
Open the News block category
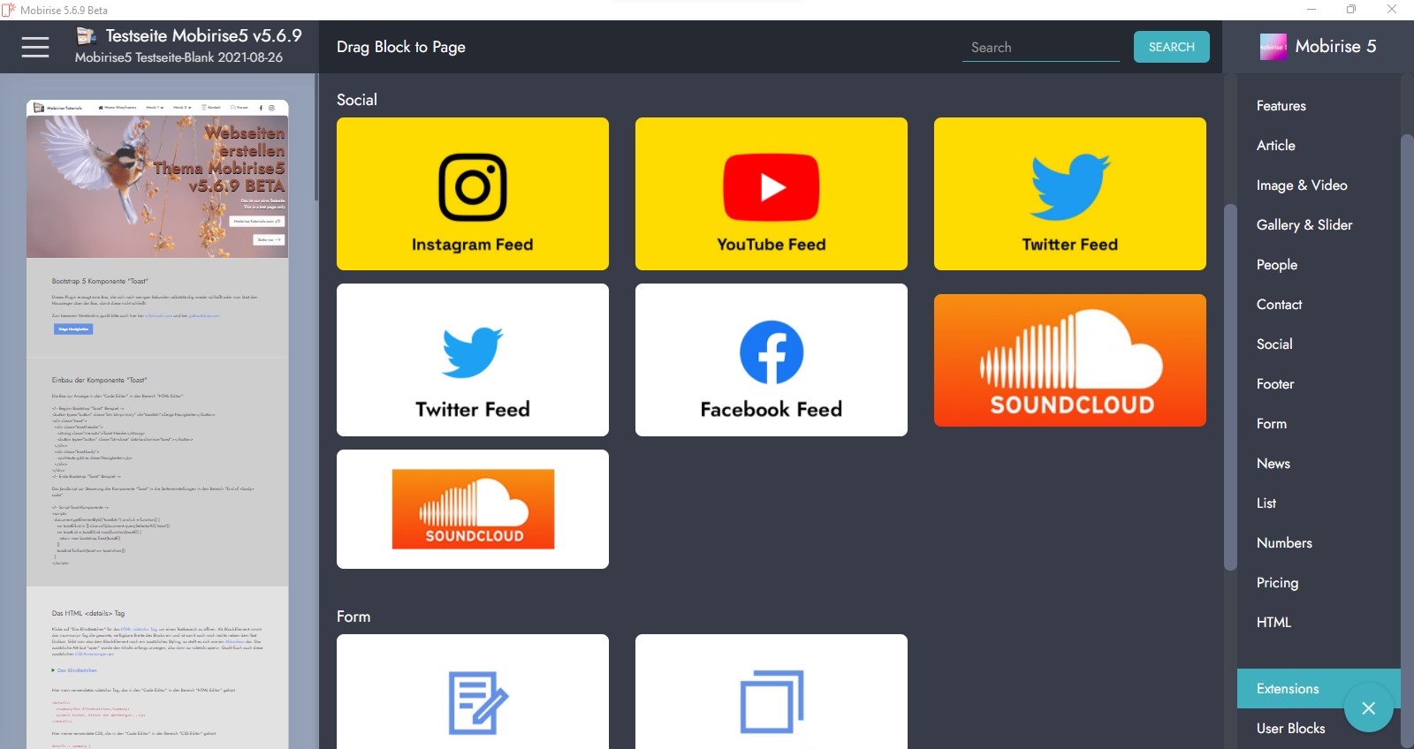click(x=1273, y=464)
